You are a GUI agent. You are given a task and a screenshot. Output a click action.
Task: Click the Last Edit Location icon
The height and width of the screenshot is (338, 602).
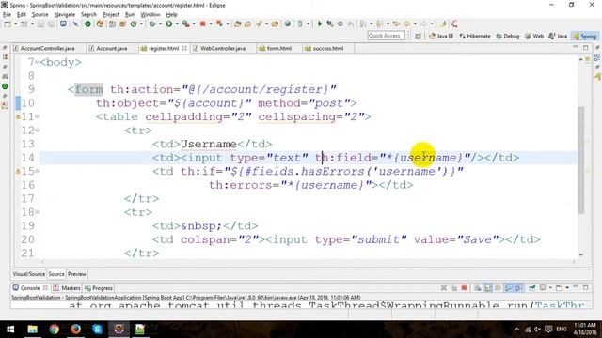click(x=396, y=23)
